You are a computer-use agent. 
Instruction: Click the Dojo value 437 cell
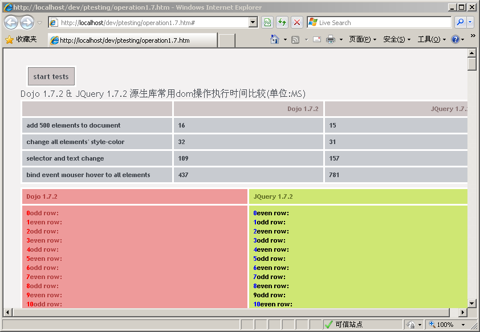[248, 175]
